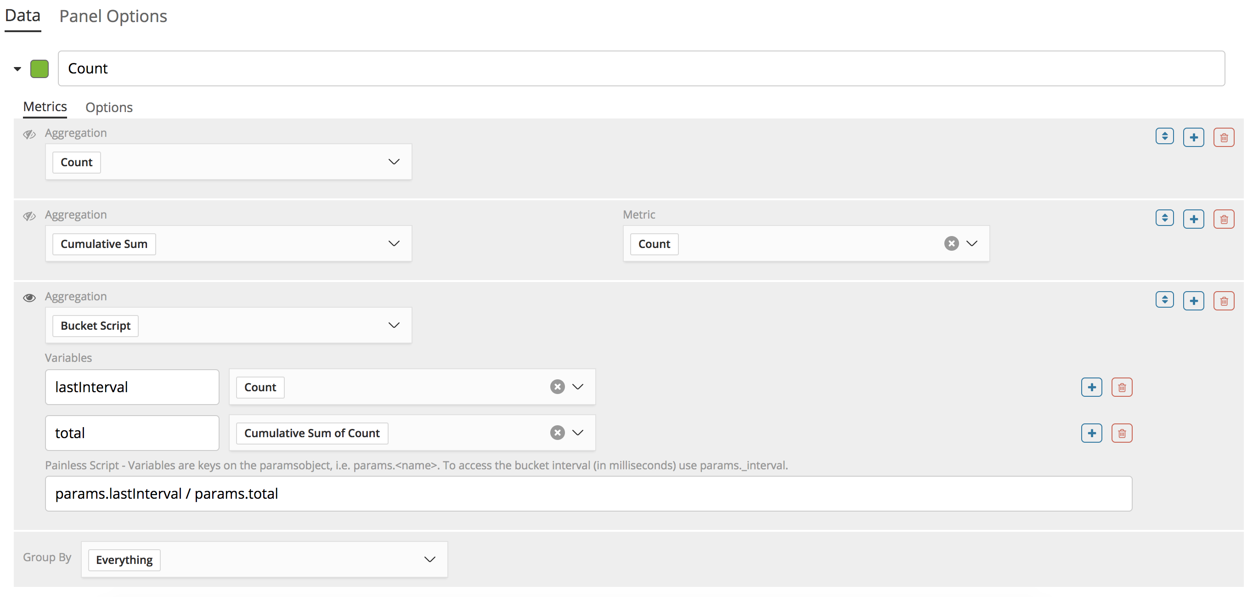Screen dimensions: 1253x597
Task: Add a metric below the Count aggregation row
Action: pos(1193,138)
